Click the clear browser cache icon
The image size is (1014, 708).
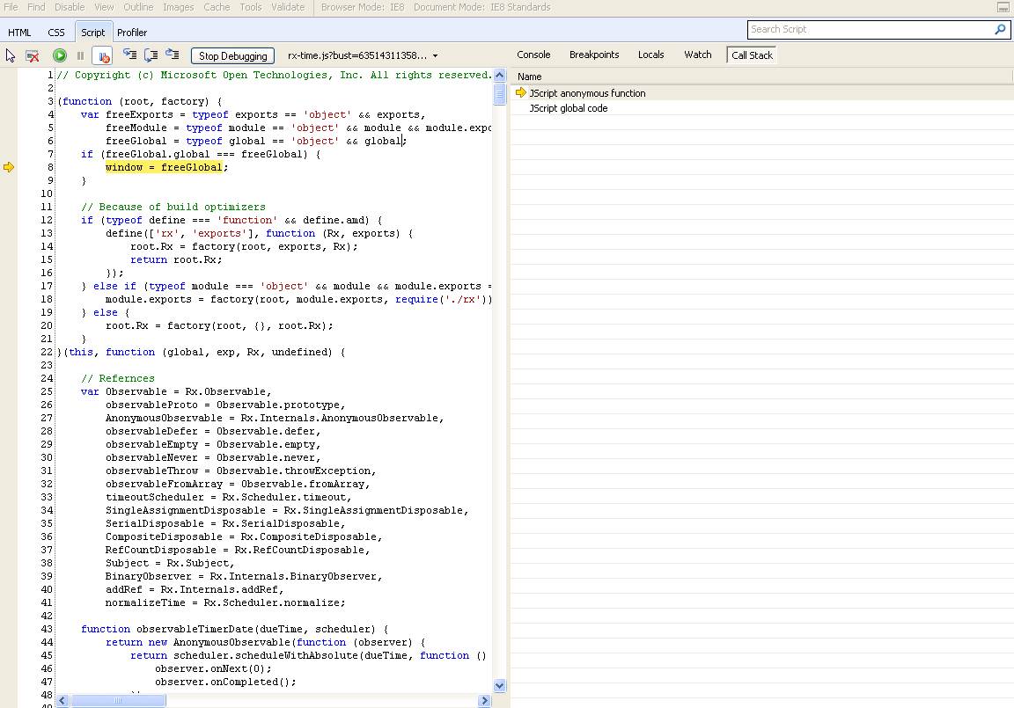[x=33, y=55]
